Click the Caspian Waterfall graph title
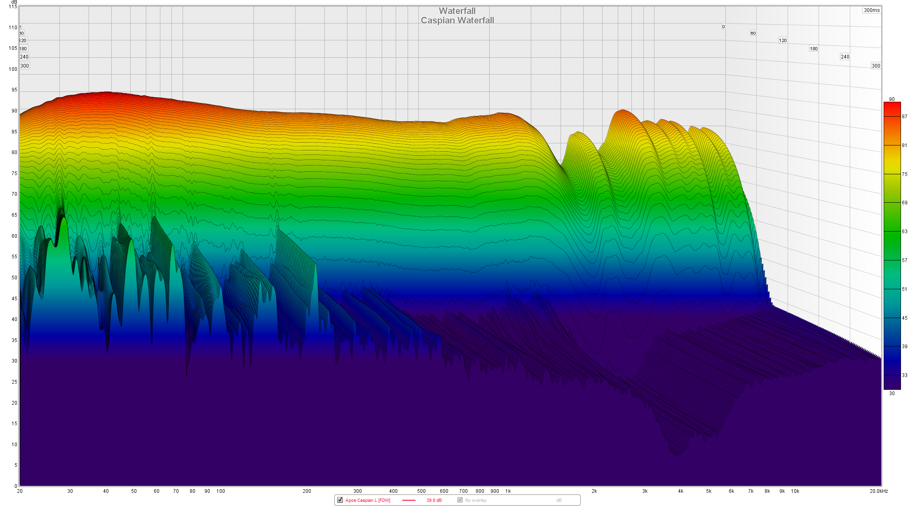Image resolution: width=915 pixels, height=506 pixels. click(457, 20)
